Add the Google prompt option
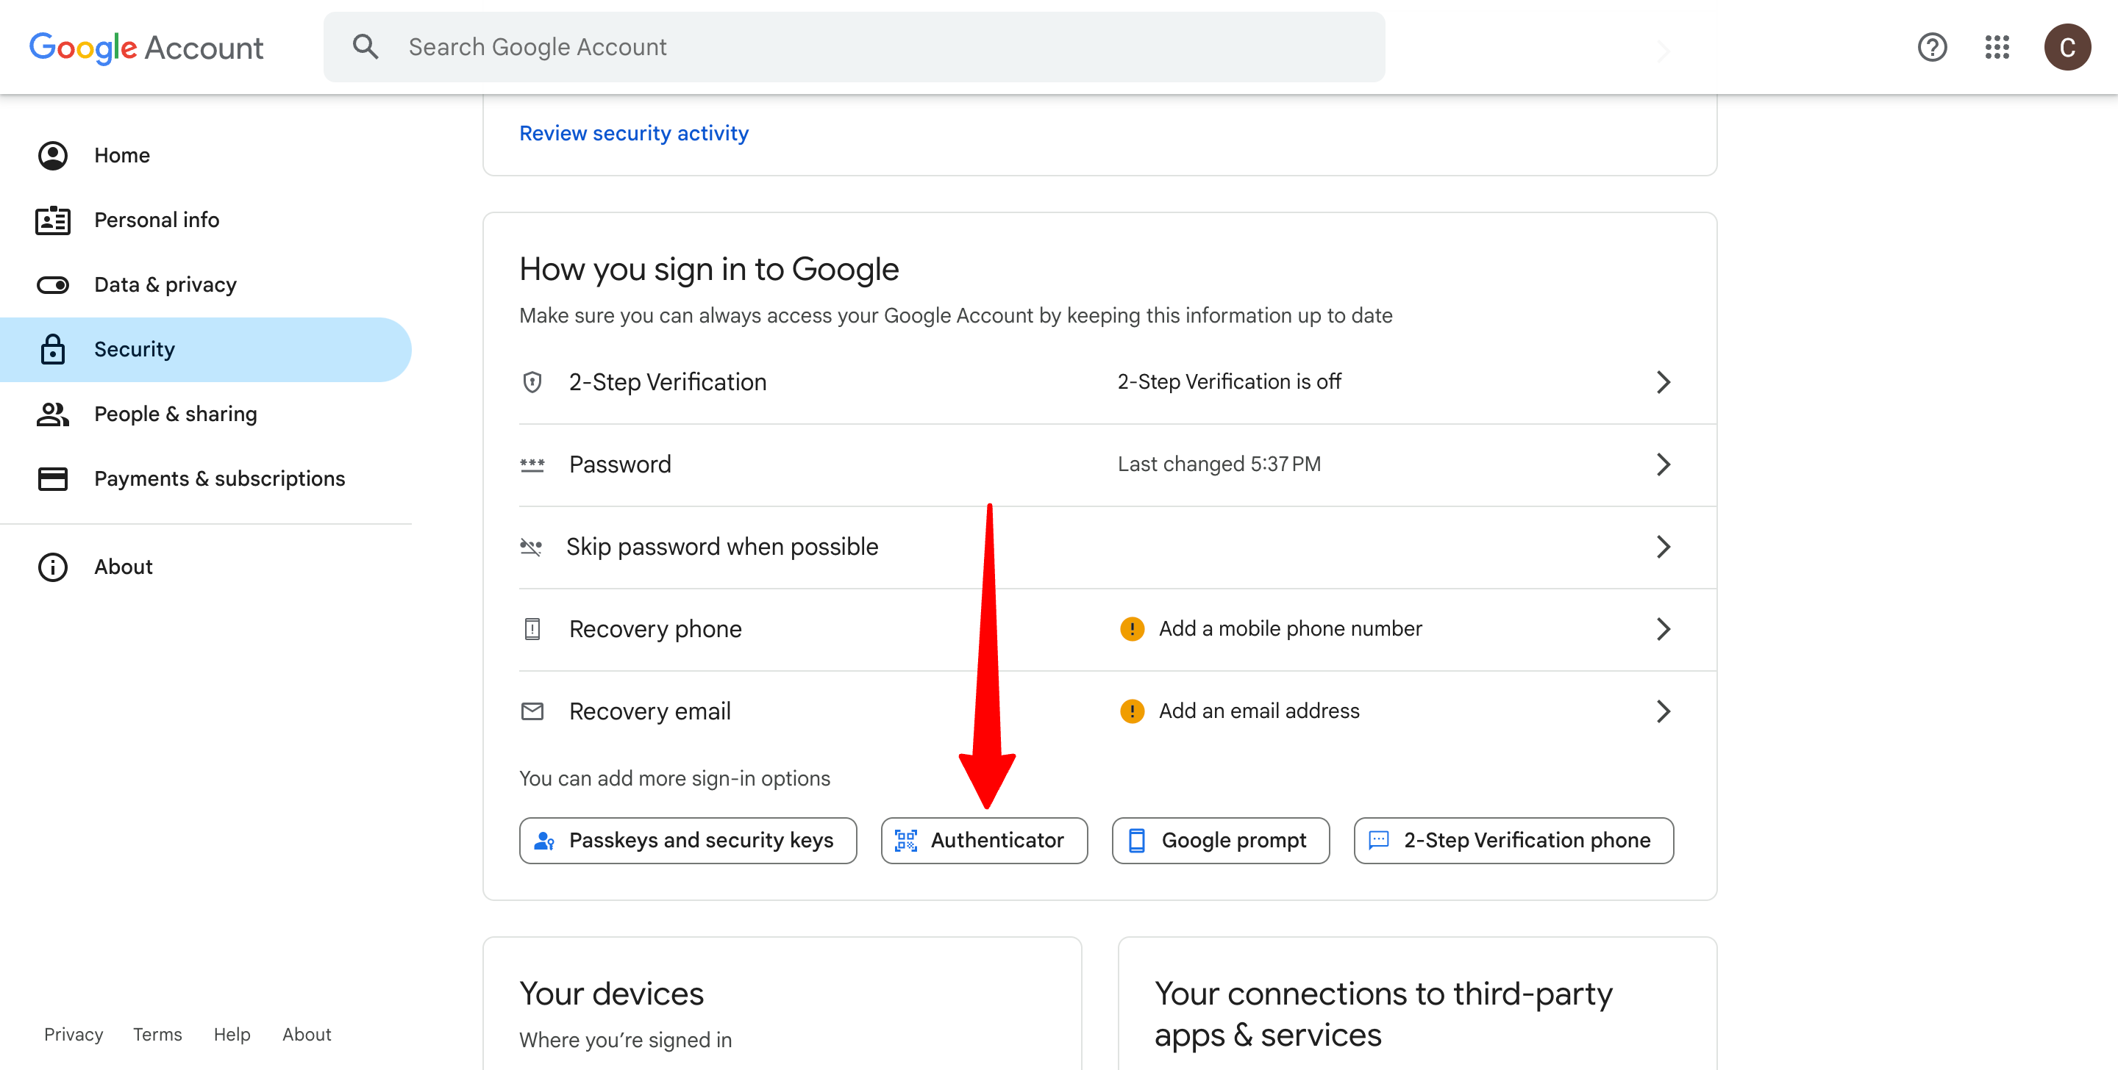The height and width of the screenshot is (1070, 2118). (1221, 840)
